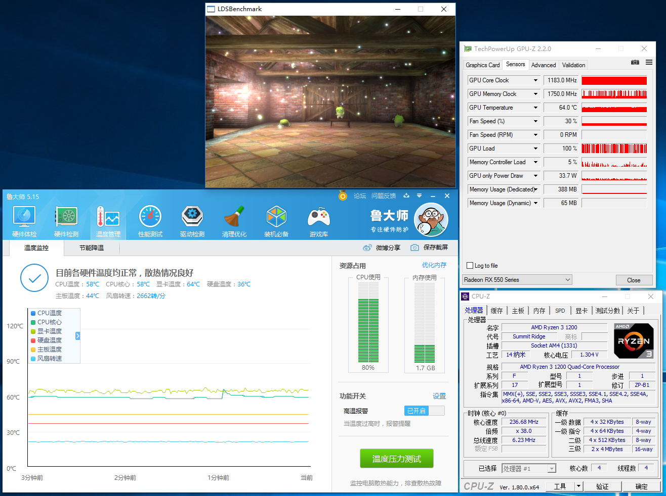
Task: Click the 内存使用 memory usage bar
Action: click(425, 322)
